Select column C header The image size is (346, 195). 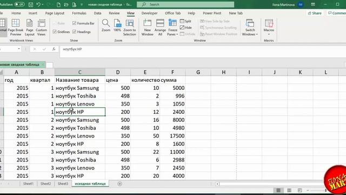[80, 72]
